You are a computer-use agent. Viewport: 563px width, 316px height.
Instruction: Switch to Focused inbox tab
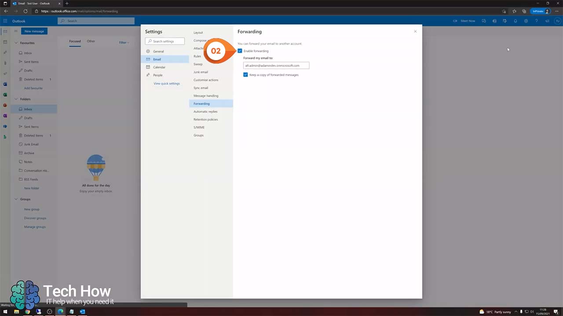click(x=75, y=41)
